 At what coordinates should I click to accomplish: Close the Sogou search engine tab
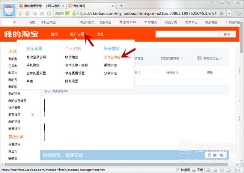pyautogui.click(x=63, y=6)
